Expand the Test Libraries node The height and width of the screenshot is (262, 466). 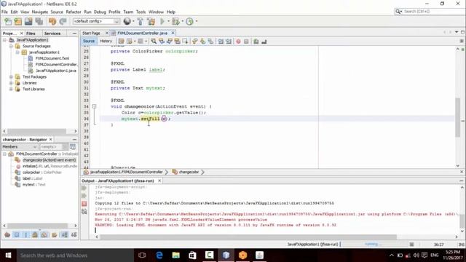pos(11,89)
